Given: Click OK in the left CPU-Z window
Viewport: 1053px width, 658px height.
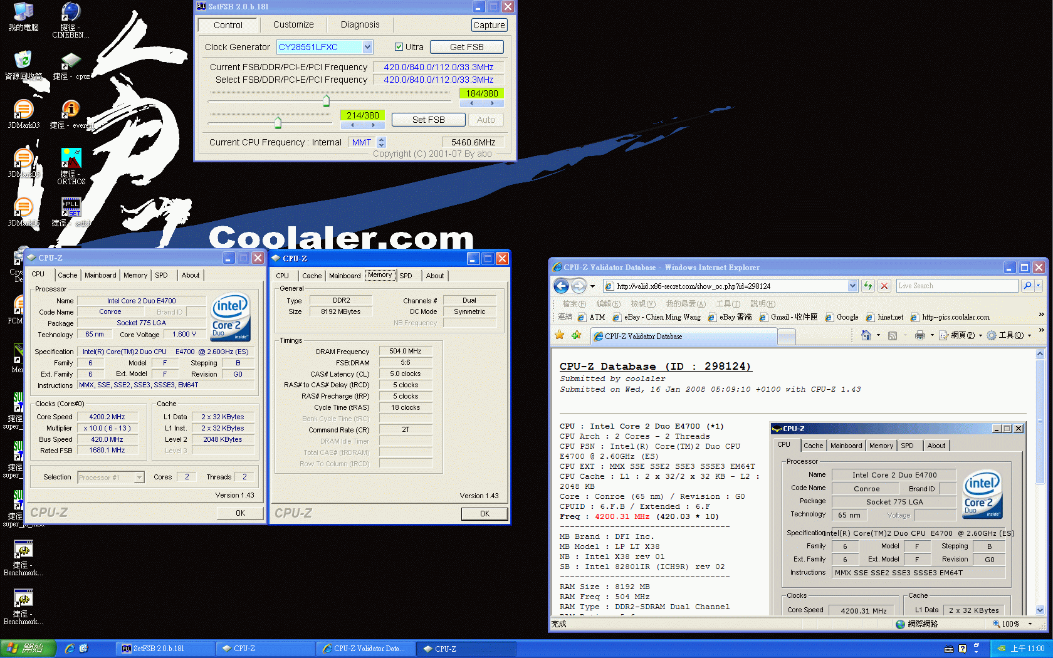Looking at the screenshot, I should coord(240,513).
